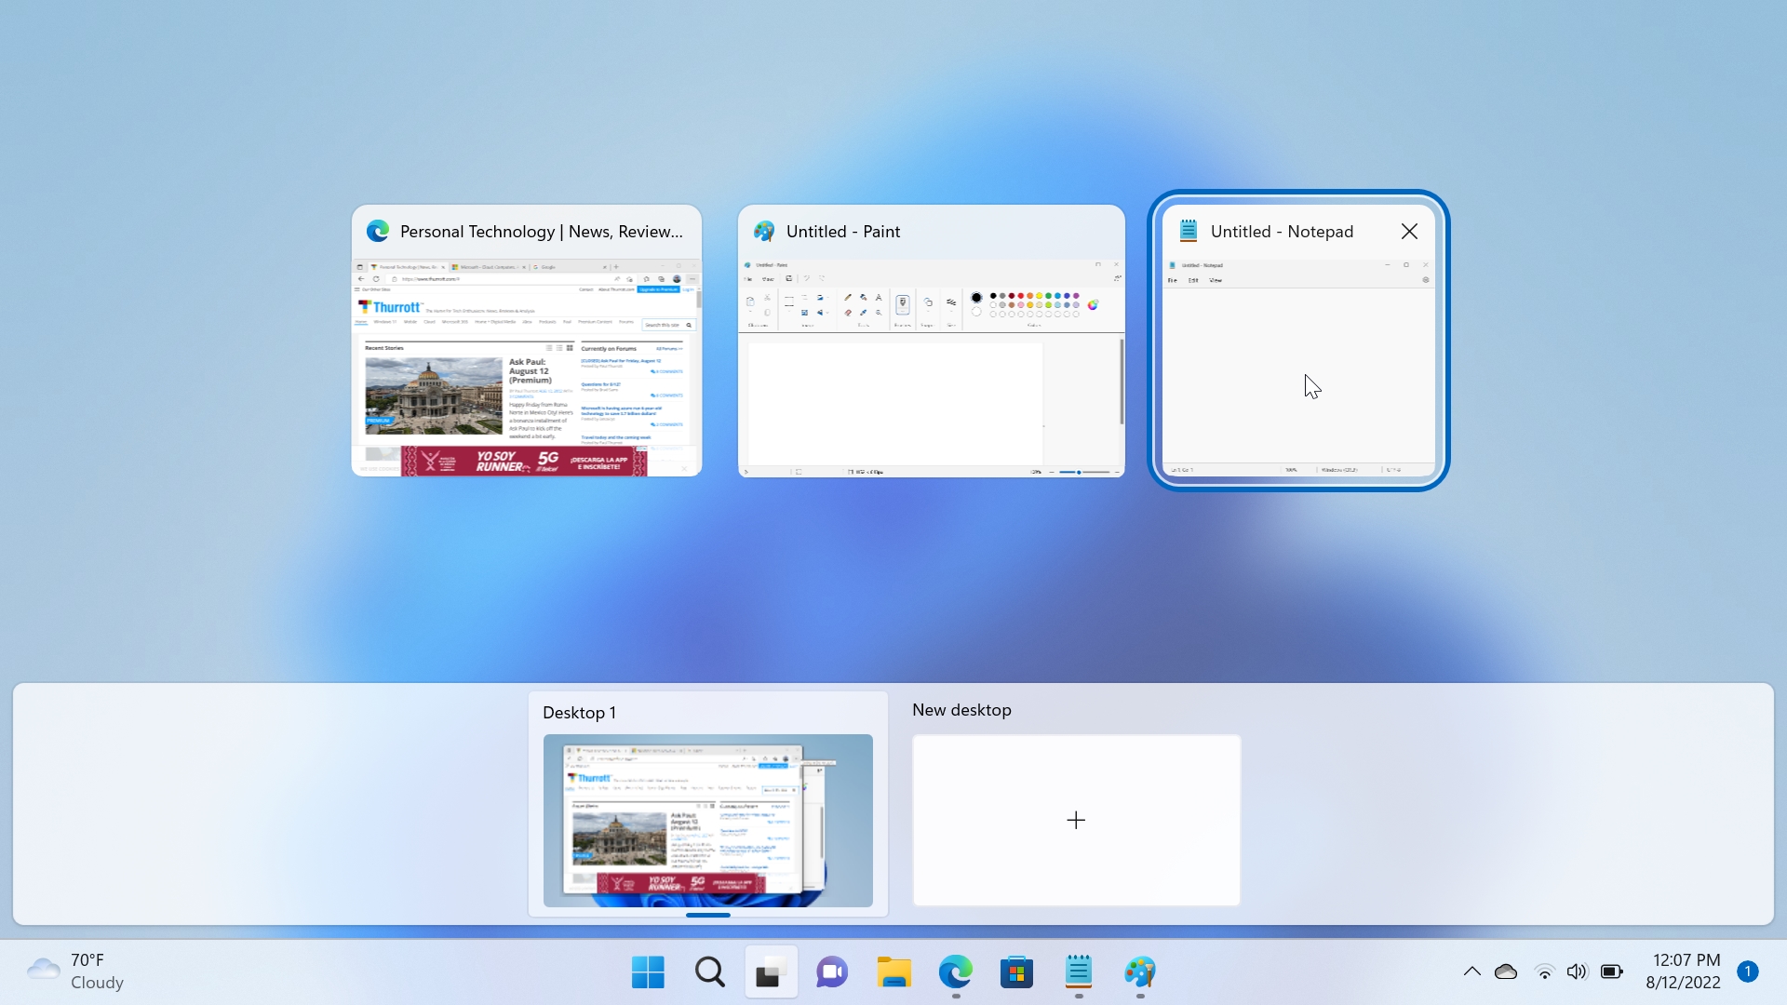Image resolution: width=1787 pixels, height=1005 pixels.
Task: Open taskbar Search magnifier icon
Action: pyautogui.click(x=709, y=972)
